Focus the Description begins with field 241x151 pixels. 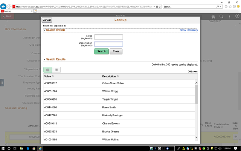[108, 44]
